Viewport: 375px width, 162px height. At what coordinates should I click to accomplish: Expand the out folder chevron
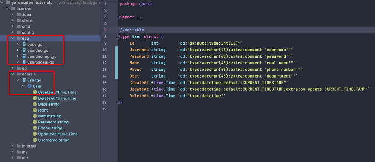[12, 158]
